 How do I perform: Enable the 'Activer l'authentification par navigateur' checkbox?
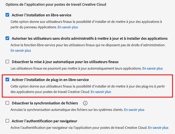tap(7, 121)
